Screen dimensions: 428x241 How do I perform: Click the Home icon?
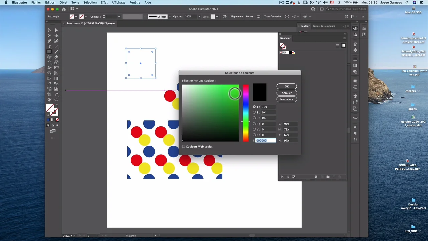[64, 9]
